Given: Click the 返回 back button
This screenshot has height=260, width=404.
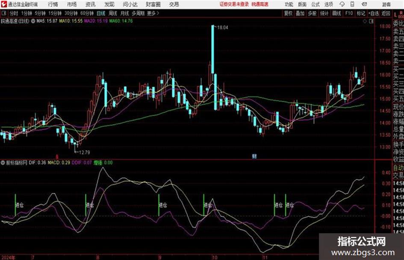Looking at the screenshot, I should tap(386, 13).
